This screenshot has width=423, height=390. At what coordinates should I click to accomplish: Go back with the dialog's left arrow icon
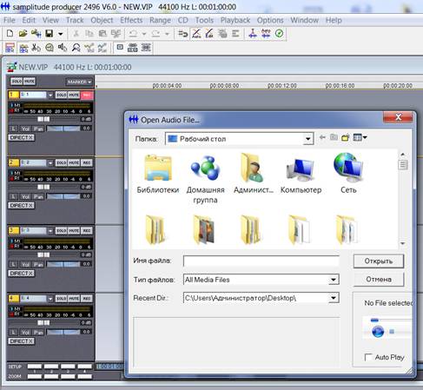322,137
